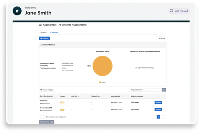Go to the previous page of results
This screenshot has width=200, height=132.
155,117
